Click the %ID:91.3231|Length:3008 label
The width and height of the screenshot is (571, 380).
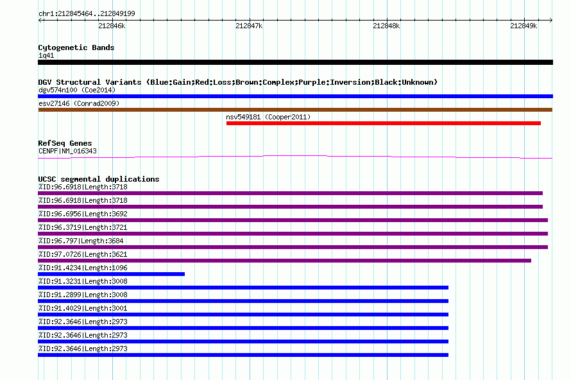(x=83, y=281)
